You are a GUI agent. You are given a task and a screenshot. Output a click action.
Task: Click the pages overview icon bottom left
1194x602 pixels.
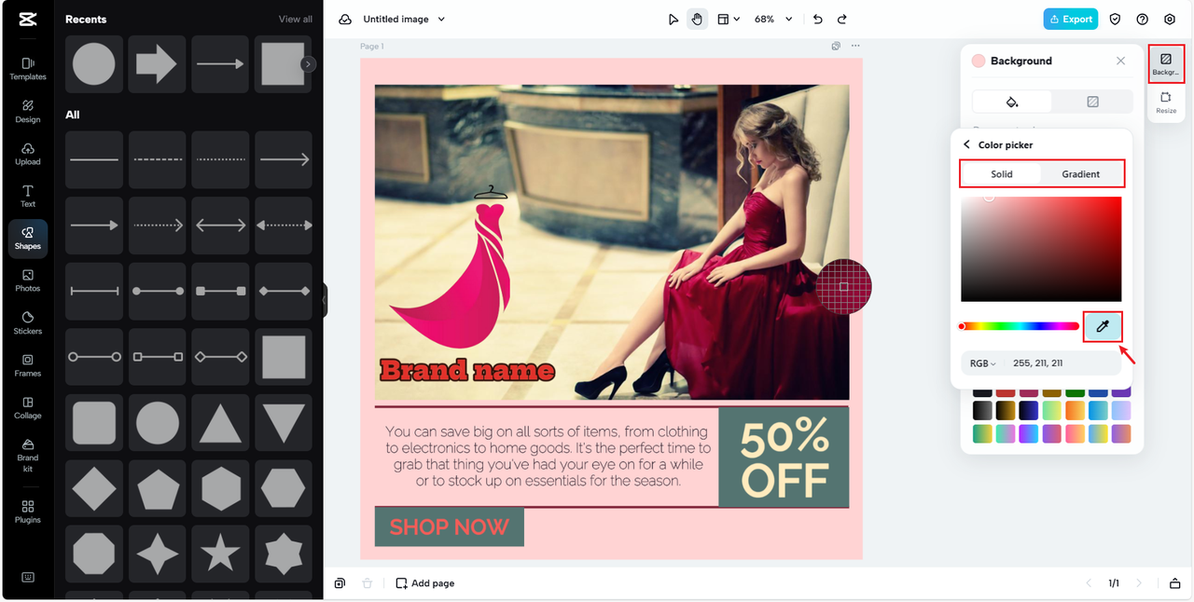coord(340,583)
